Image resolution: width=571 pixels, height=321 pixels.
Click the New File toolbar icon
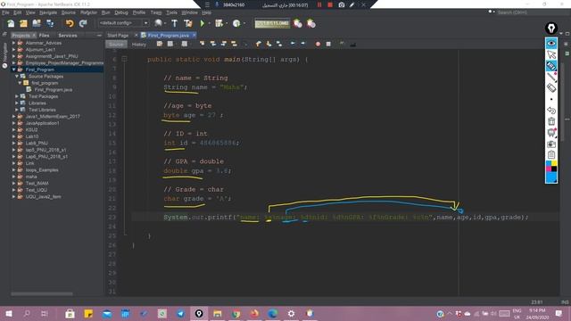[x=11, y=24]
